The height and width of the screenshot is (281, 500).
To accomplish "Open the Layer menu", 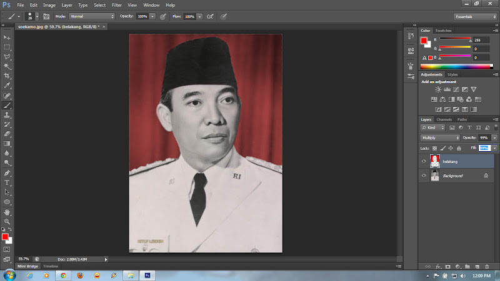I will coord(67,5).
